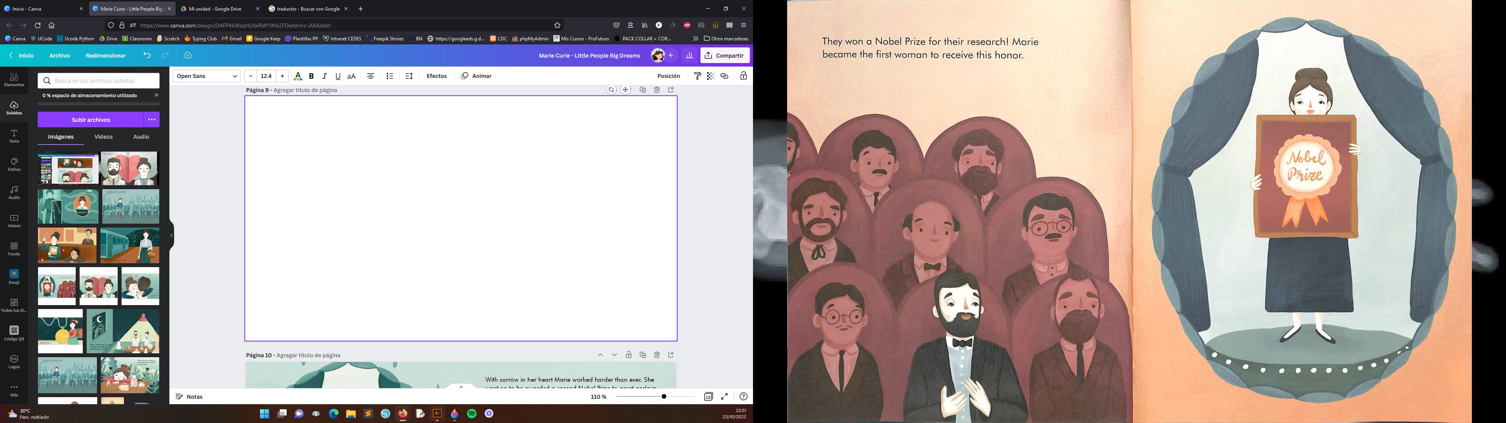Switch to the Videos uploads tab
Image resolution: width=1506 pixels, height=423 pixels.
pos(104,137)
